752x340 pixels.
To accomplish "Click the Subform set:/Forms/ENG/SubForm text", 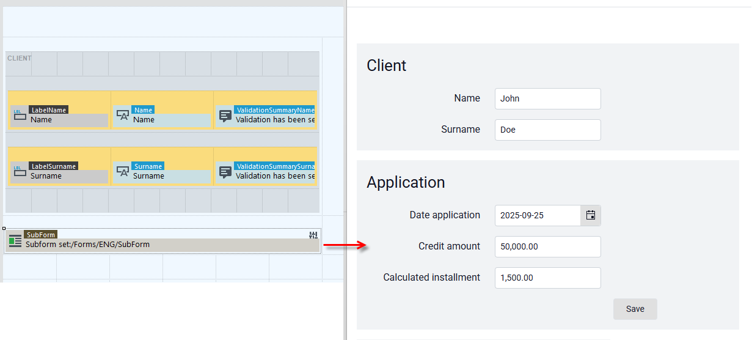I will point(87,244).
